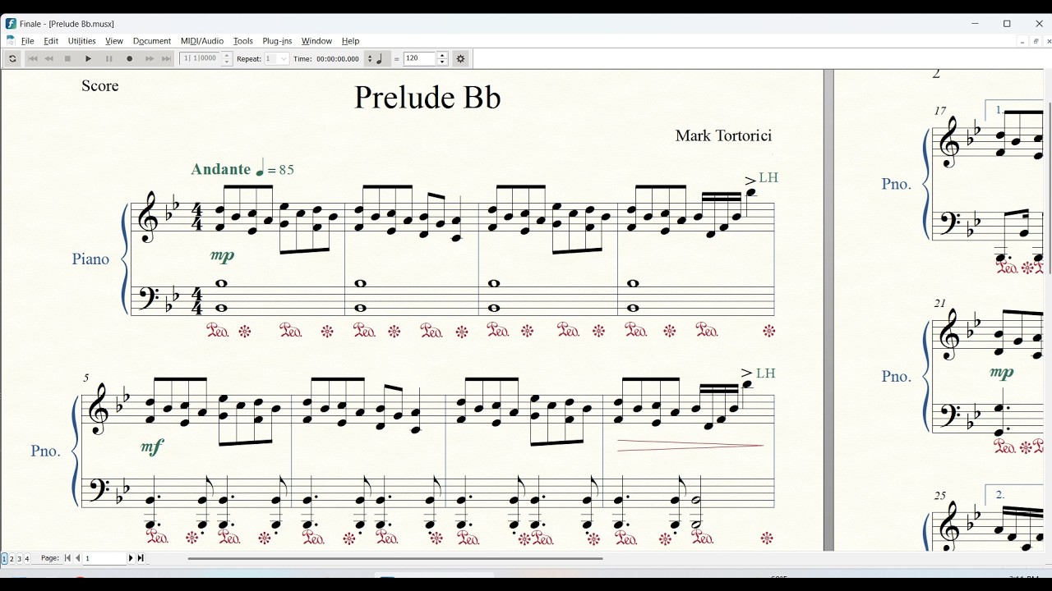Click the fast forward playback button
Screen dimensions: 1052x591
[150, 59]
